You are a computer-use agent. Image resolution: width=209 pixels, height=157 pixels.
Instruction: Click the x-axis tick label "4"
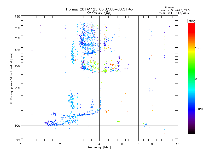99,144
